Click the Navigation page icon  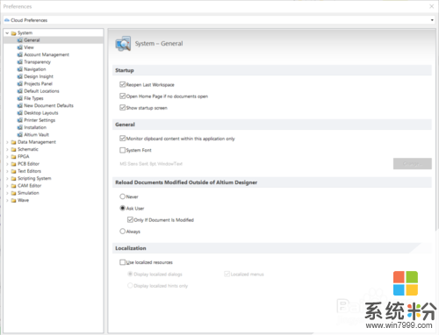(x=20, y=69)
